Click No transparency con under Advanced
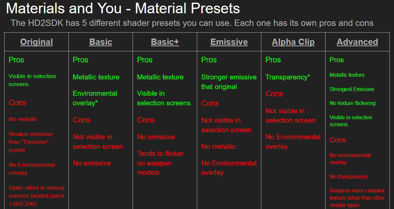This screenshot has width=394, height=209. coord(348,176)
